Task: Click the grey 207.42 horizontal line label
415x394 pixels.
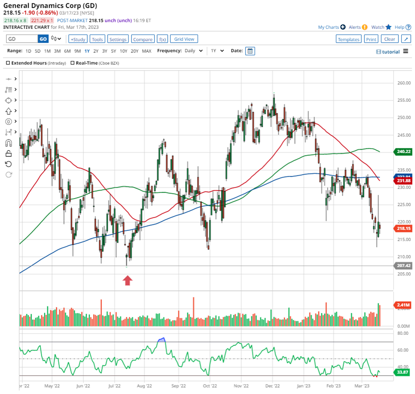Action: click(x=403, y=266)
